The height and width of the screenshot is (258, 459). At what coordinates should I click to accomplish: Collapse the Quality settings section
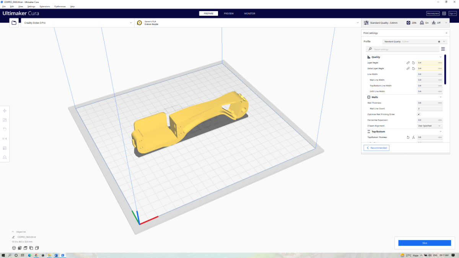click(x=440, y=57)
